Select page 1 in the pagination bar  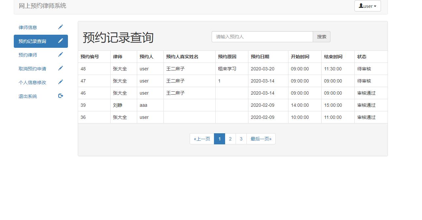[219, 138]
